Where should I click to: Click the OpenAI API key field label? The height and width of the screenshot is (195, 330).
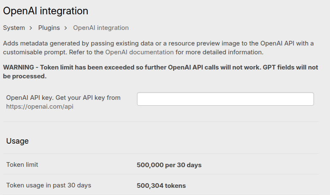(x=63, y=98)
